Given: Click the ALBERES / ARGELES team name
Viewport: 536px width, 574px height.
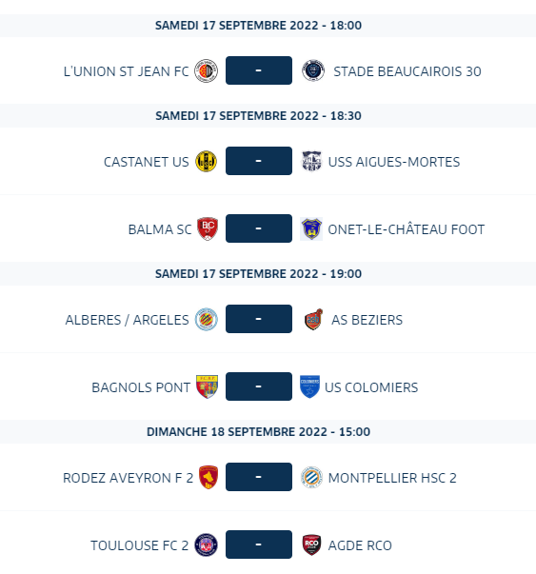Looking at the screenshot, I should [x=127, y=320].
